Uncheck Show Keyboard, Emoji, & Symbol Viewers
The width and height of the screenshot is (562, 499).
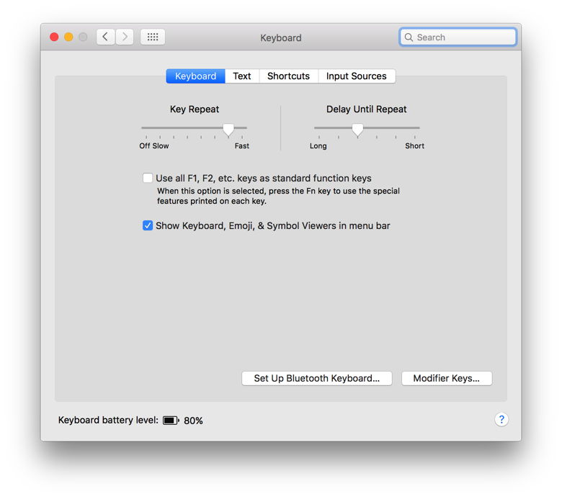click(x=148, y=225)
